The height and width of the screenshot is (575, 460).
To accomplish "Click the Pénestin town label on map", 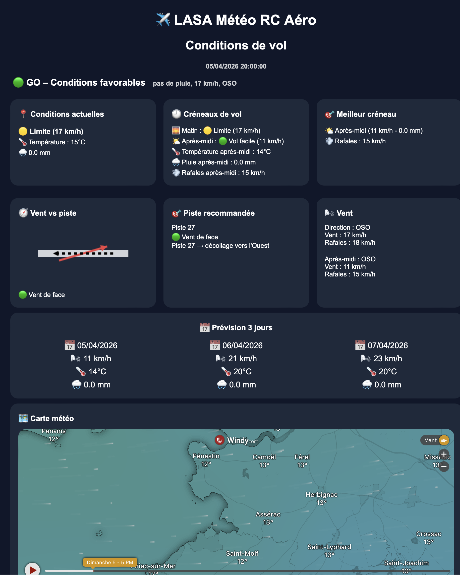I will coord(206,456).
